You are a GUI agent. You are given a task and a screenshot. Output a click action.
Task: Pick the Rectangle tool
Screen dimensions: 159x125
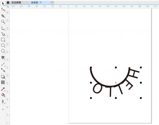click(3, 39)
